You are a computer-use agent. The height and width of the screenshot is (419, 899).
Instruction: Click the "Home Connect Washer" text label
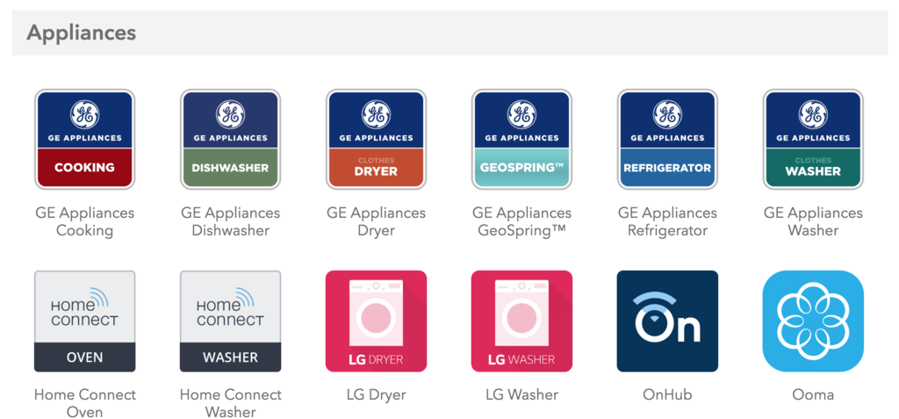click(231, 403)
